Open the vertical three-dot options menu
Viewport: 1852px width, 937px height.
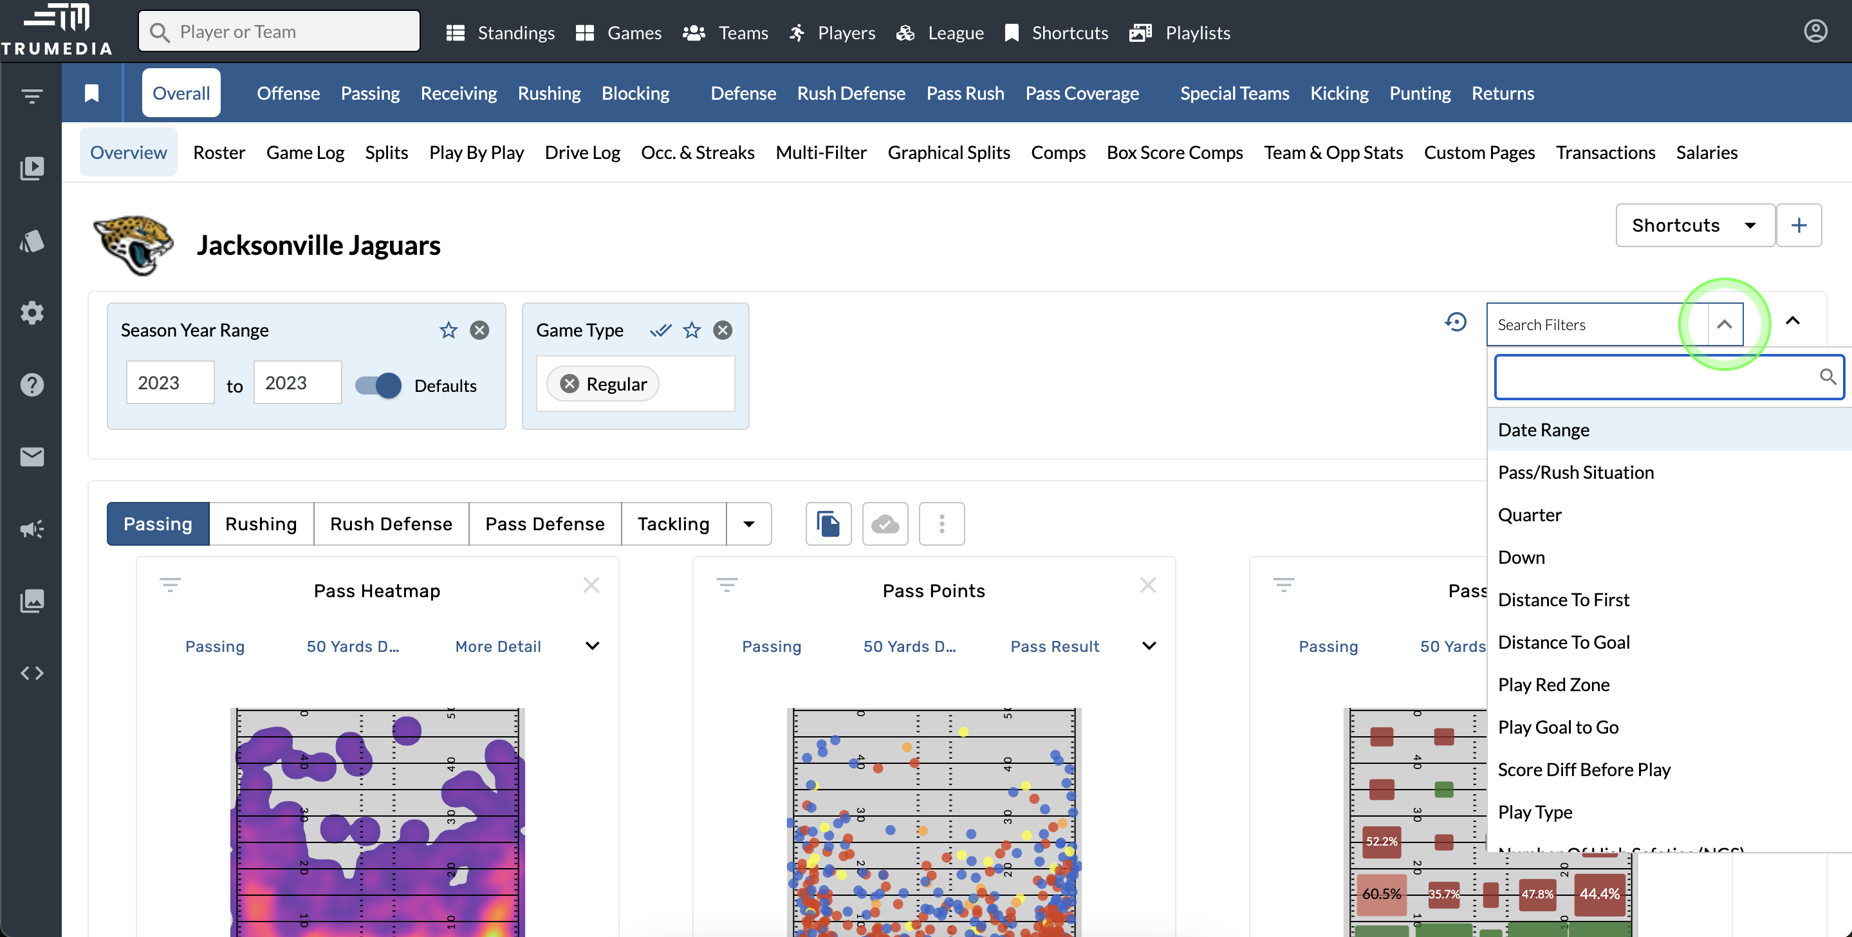[x=941, y=523]
